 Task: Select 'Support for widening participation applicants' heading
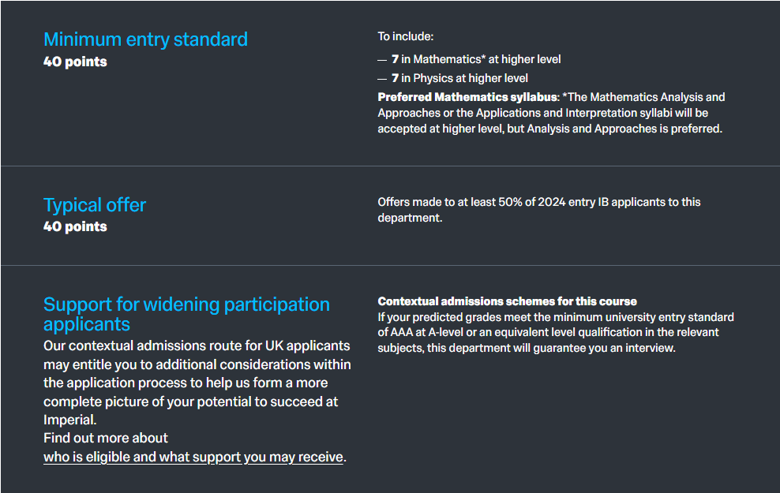point(186,314)
